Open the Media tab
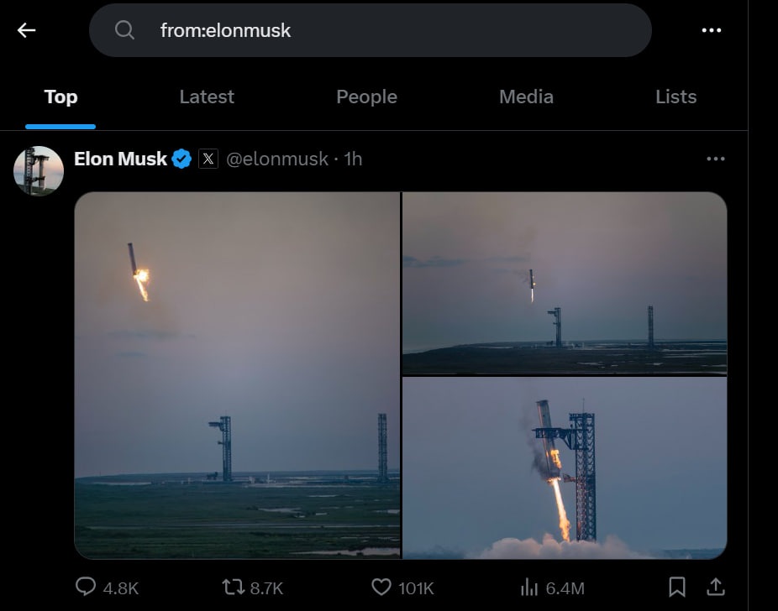 point(526,97)
